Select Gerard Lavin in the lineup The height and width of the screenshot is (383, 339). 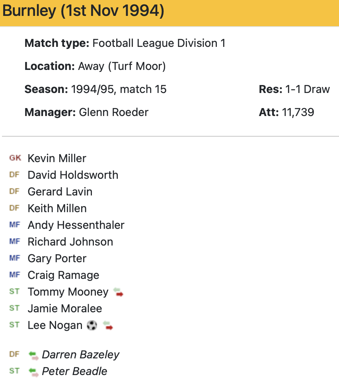60,191
